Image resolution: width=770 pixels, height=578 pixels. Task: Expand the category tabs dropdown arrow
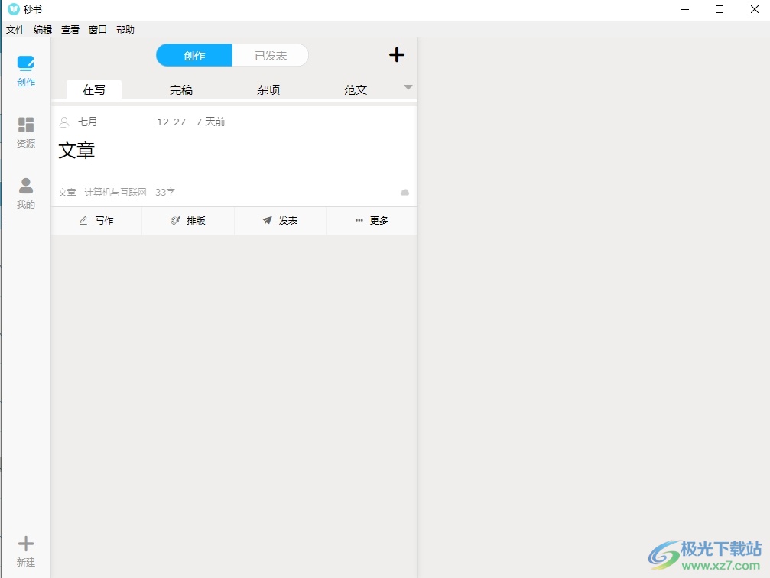(x=408, y=87)
